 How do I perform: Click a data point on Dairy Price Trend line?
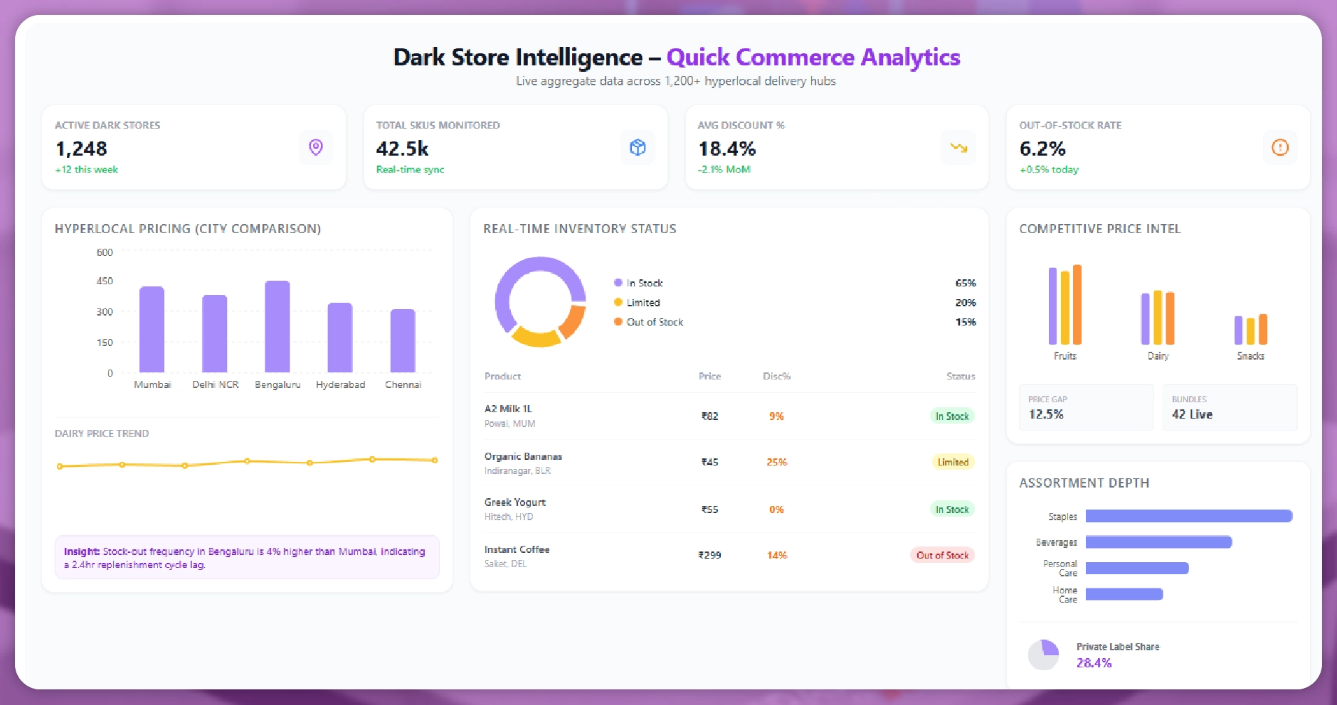click(x=247, y=461)
